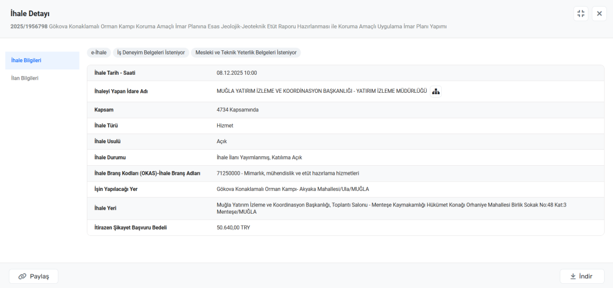This screenshot has width=613, height=288.
Task: Click the İş Deneyim Belgeleri İsteniyor tag
Action: [x=151, y=53]
